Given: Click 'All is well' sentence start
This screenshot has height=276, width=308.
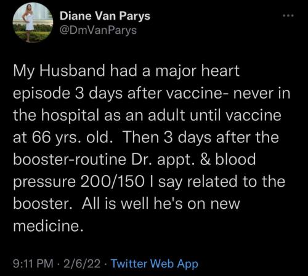Looking at the screenshot, I should pyautogui.click(x=115, y=204).
